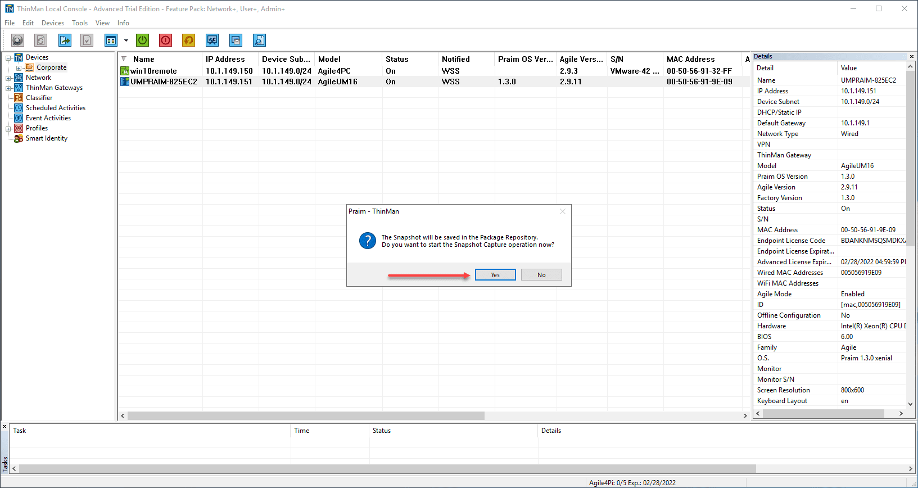Open the Devices menu

pos(53,23)
